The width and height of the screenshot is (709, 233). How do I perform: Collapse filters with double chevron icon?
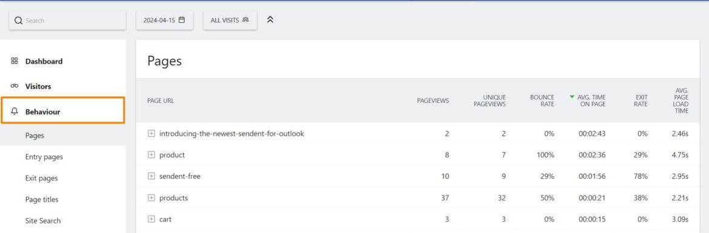(x=270, y=20)
